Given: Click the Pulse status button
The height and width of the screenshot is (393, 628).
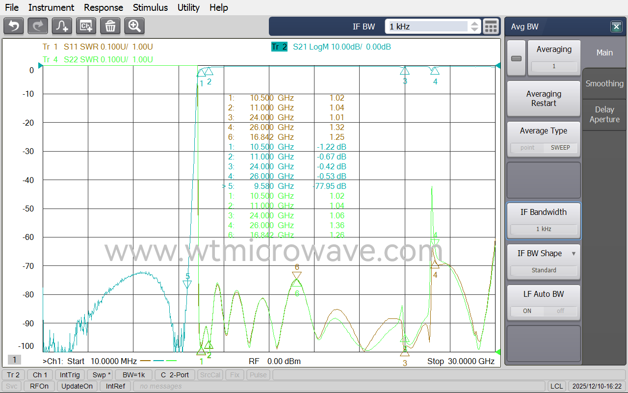Looking at the screenshot, I should (x=258, y=375).
